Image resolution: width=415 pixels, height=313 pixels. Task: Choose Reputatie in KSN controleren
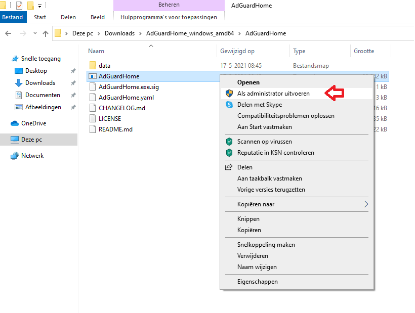pyautogui.click(x=297, y=153)
